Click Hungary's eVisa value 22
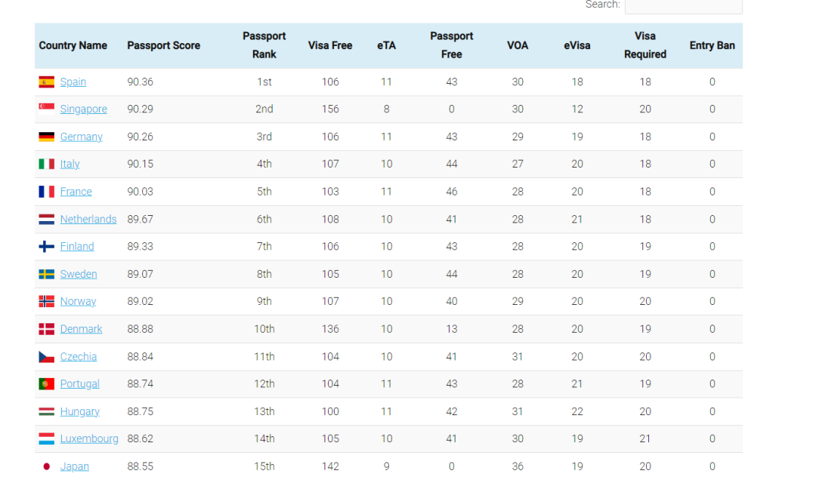The width and height of the screenshot is (816, 480). click(577, 411)
